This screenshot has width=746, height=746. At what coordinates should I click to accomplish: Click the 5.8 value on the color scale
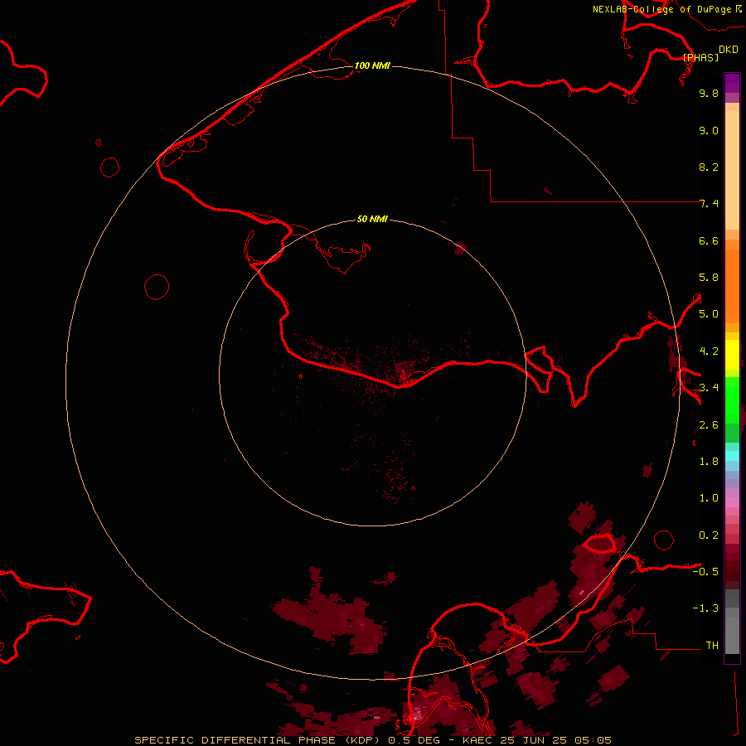tap(709, 278)
